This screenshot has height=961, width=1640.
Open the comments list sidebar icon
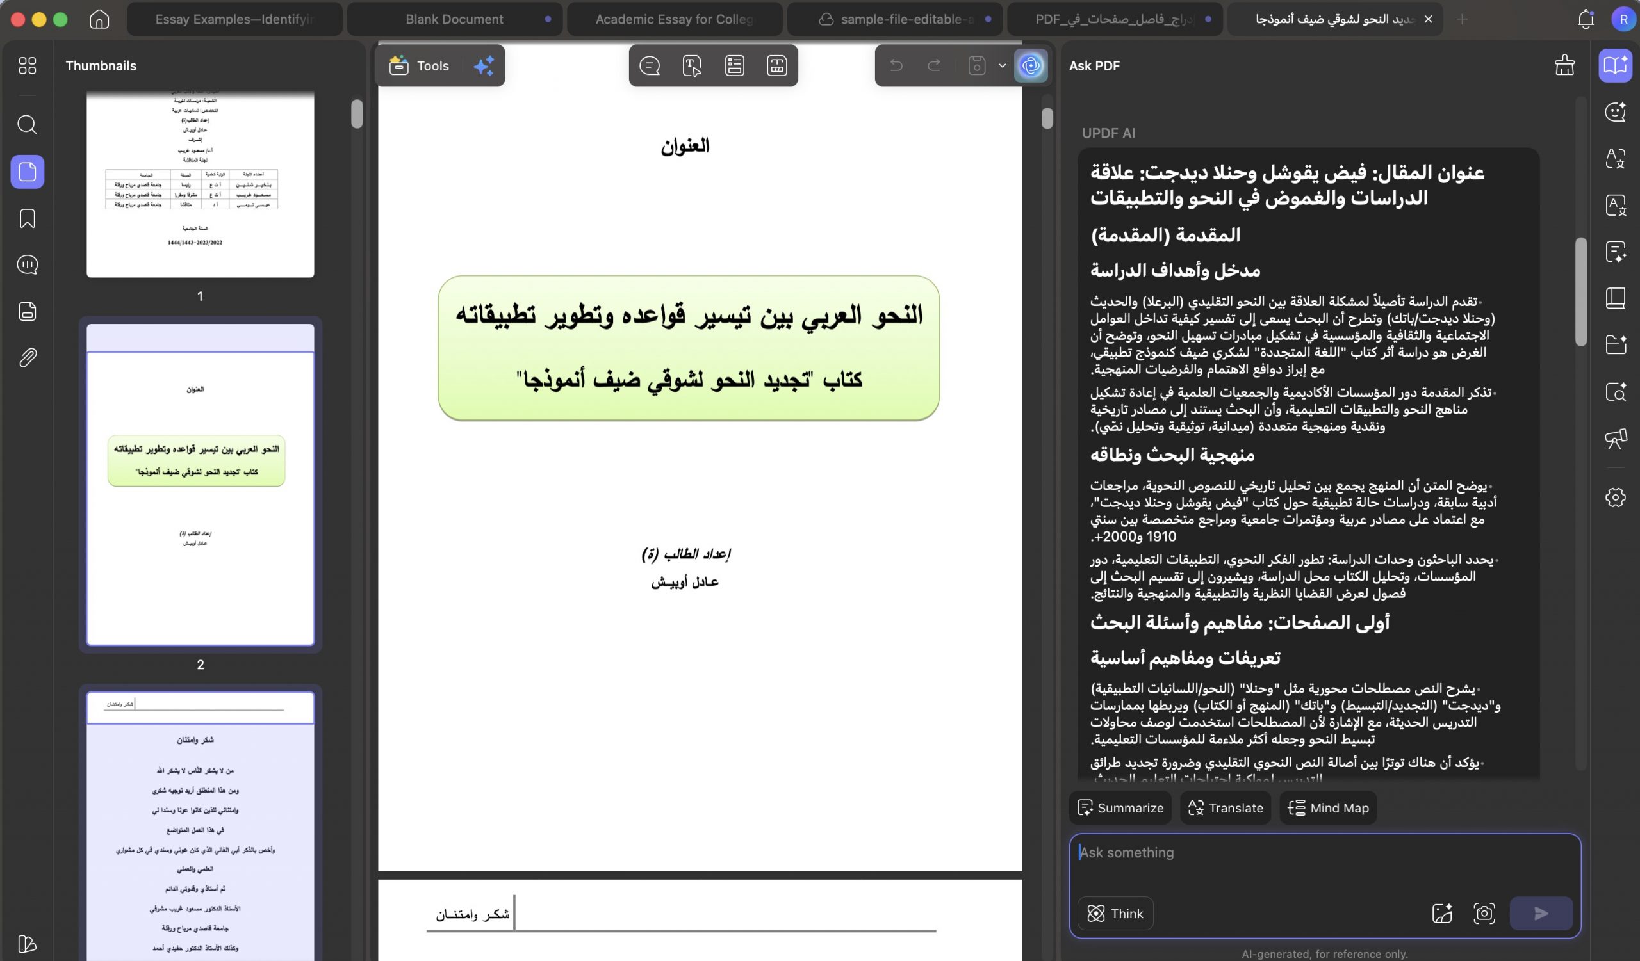tap(28, 264)
